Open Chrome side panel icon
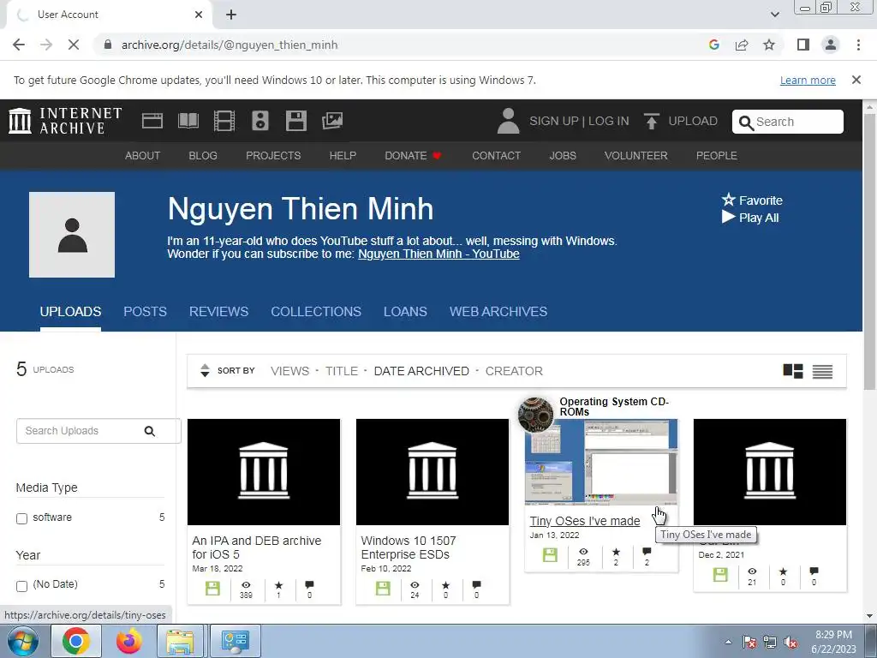 [803, 45]
